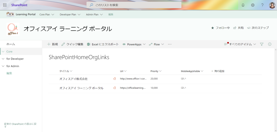Click share icon beside オフィスアイ株式会社
This screenshot has height=132, width=277.
point(115,79)
